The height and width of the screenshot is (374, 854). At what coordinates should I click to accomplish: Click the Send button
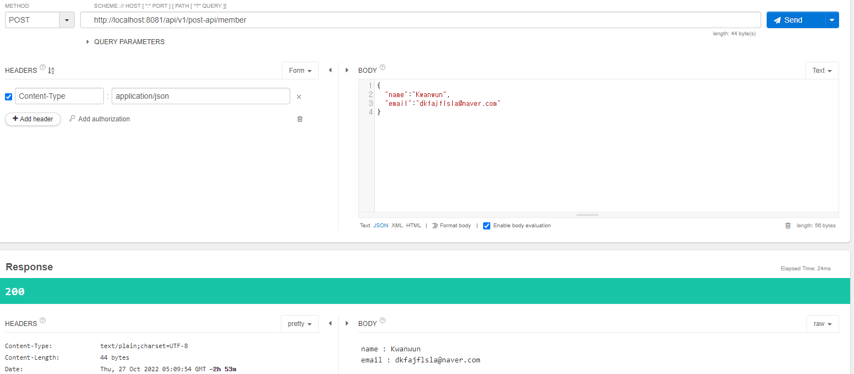795,20
